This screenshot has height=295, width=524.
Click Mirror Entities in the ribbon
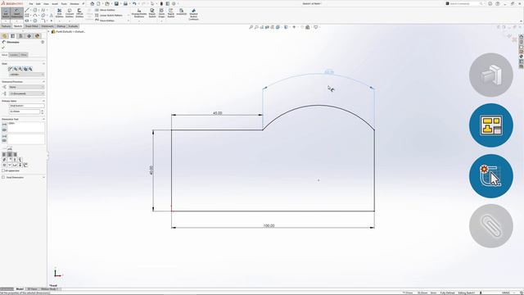point(105,10)
